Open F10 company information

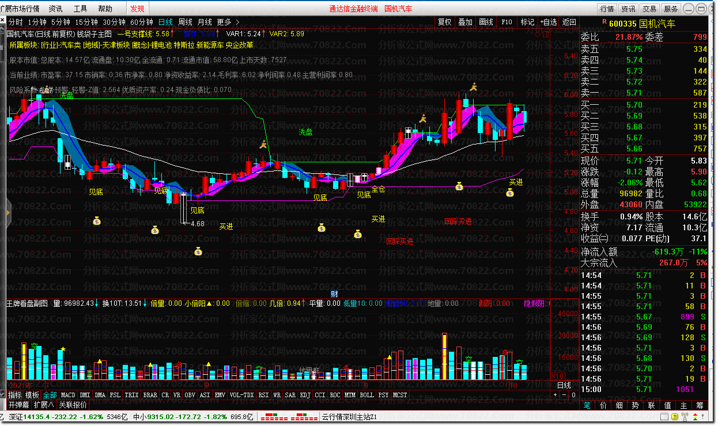click(507, 22)
